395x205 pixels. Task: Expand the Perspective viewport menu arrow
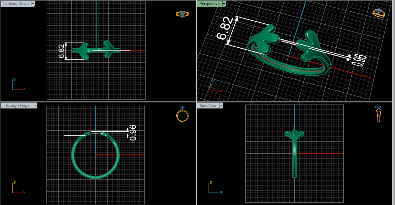[224, 4]
